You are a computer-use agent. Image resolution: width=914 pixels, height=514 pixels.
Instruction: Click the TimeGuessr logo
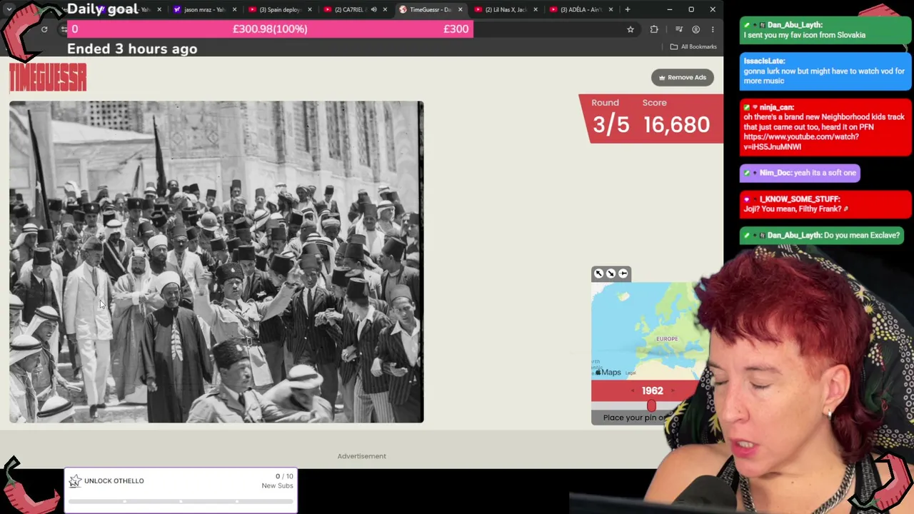coord(48,77)
